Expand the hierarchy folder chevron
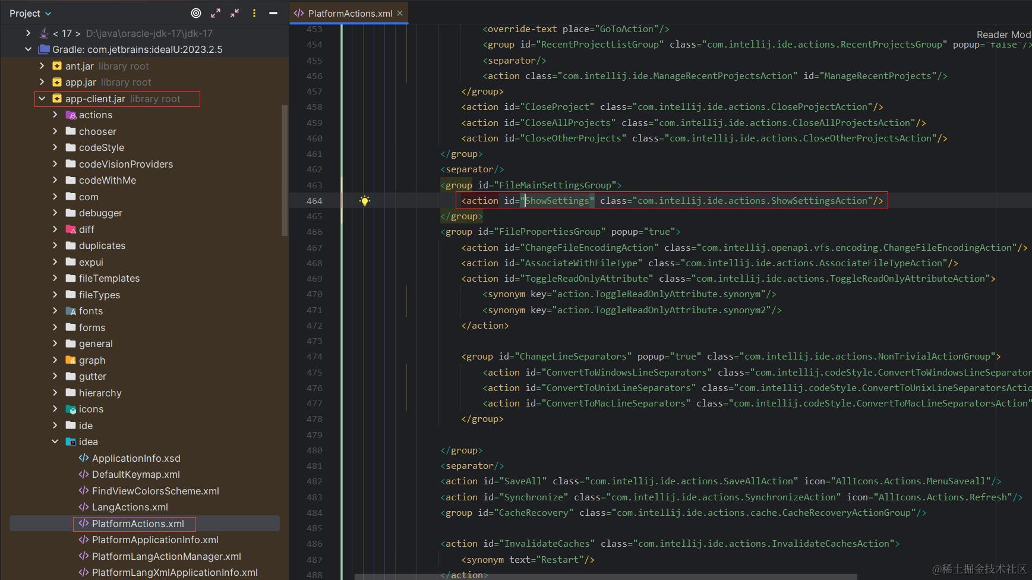The image size is (1032, 580). tap(55, 393)
